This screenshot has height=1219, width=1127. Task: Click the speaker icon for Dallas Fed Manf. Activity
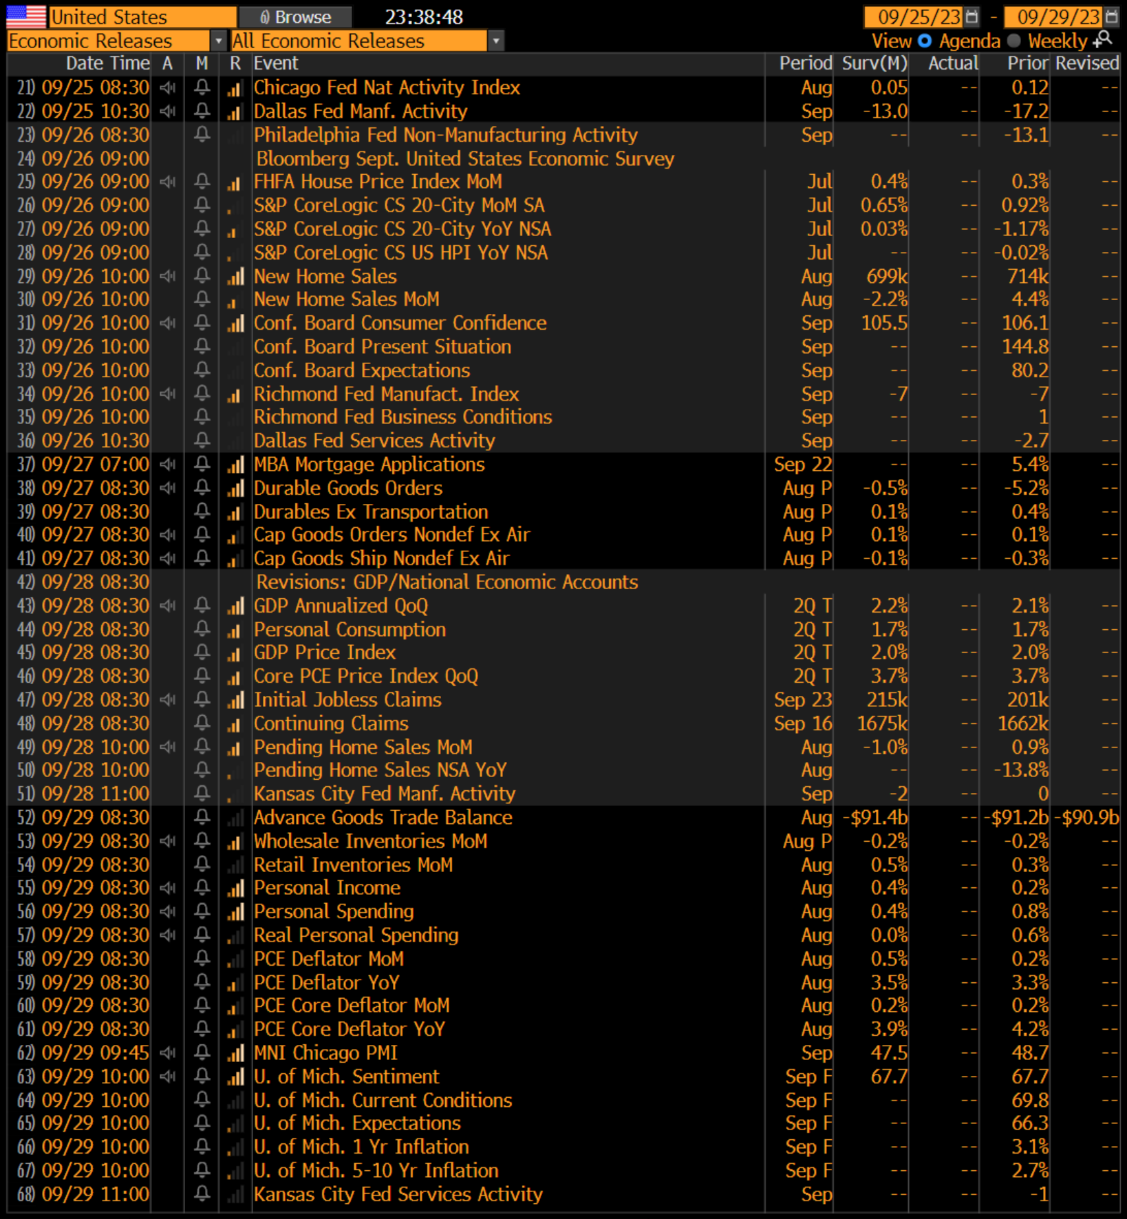click(x=167, y=111)
